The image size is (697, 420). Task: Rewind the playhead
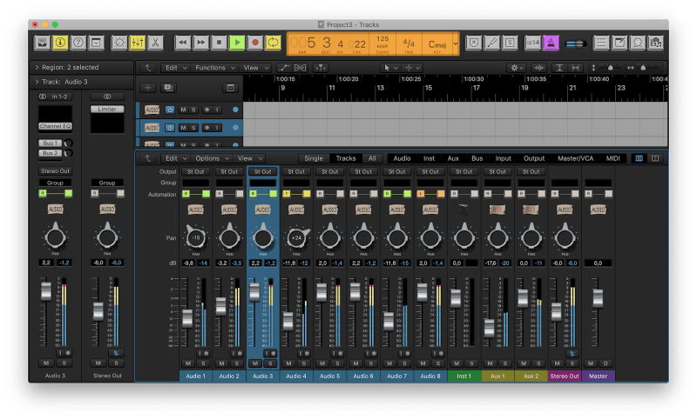pyautogui.click(x=182, y=43)
